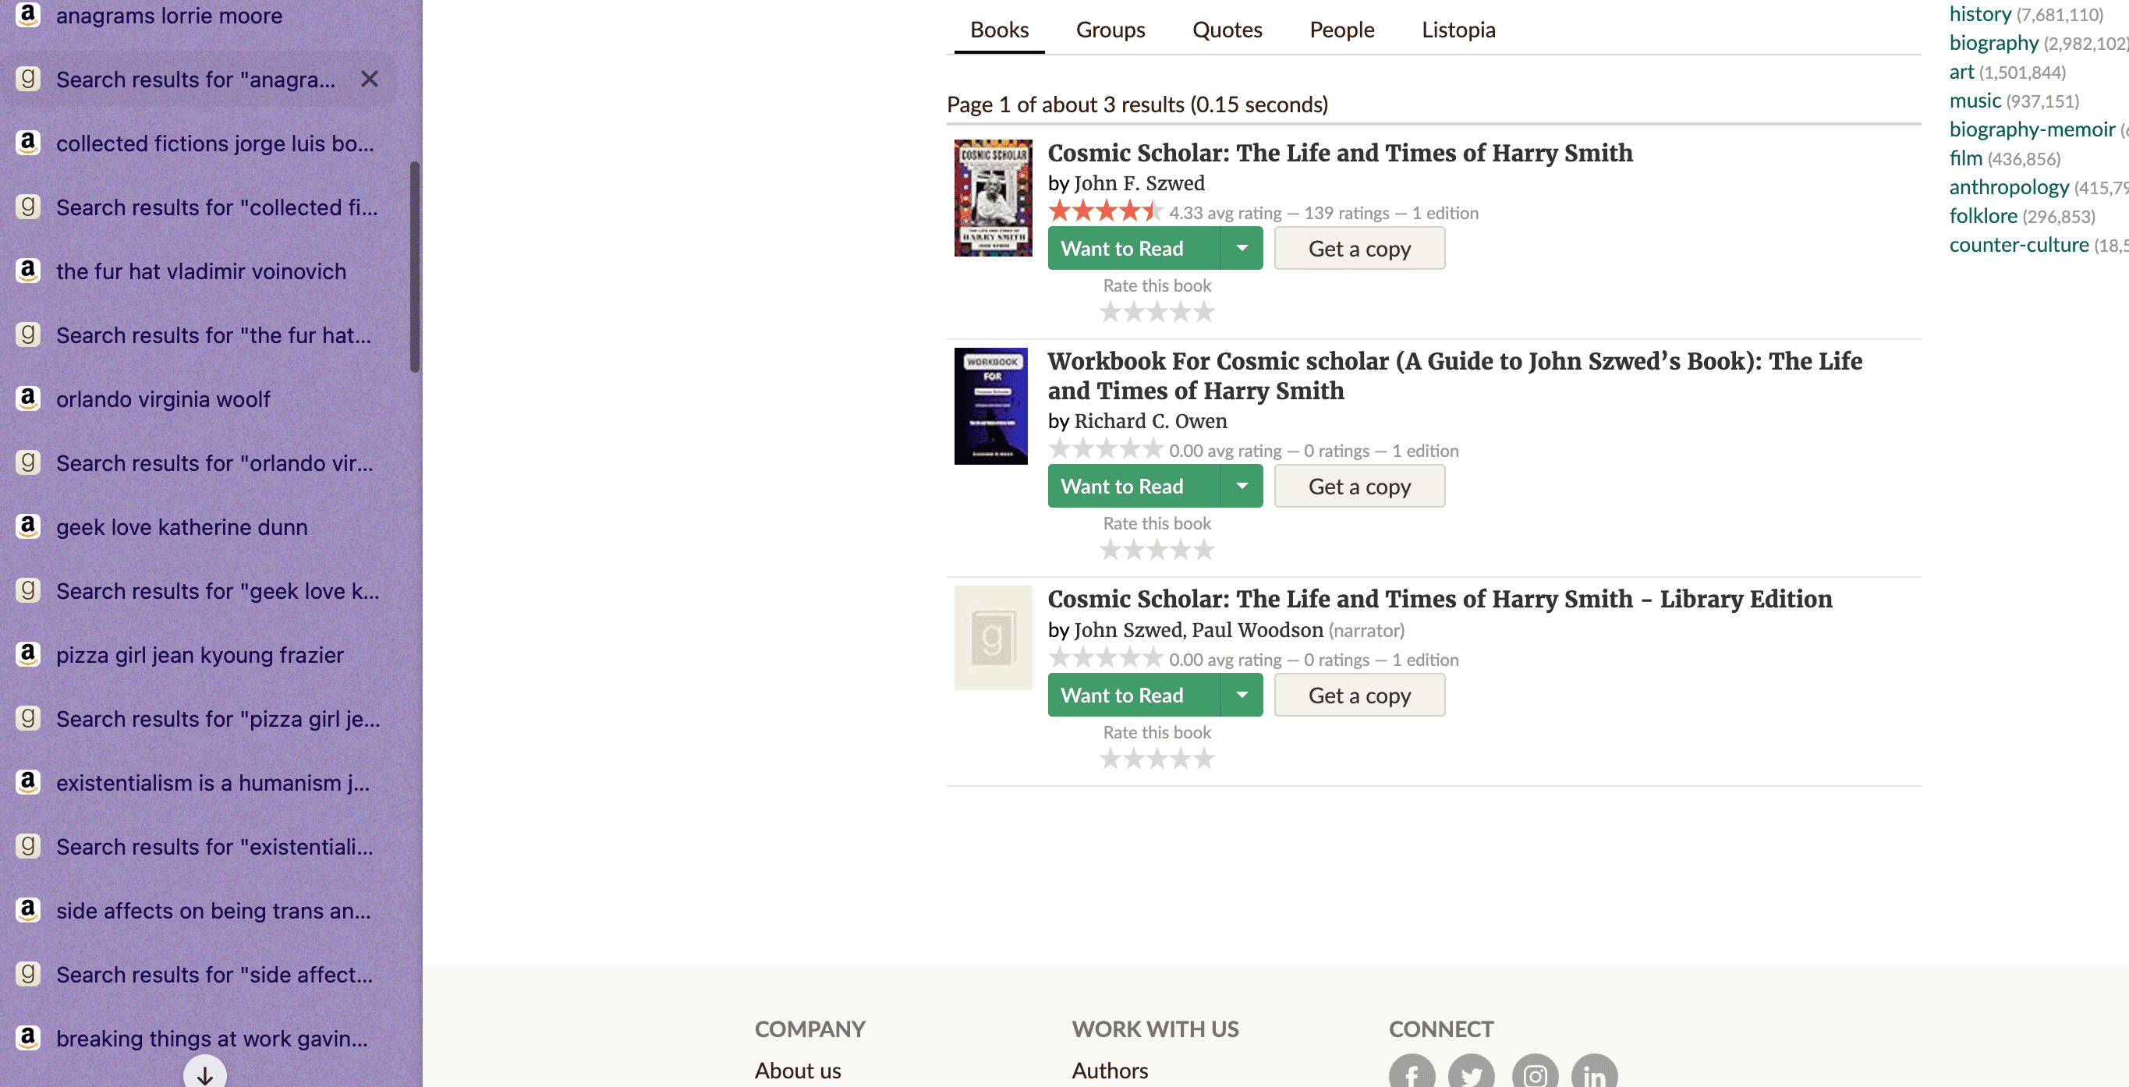Rate Cosmic Scholar by Szwed five stars
The width and height of the screenshot is (2129, 1087).
(x=1204, y=312)
